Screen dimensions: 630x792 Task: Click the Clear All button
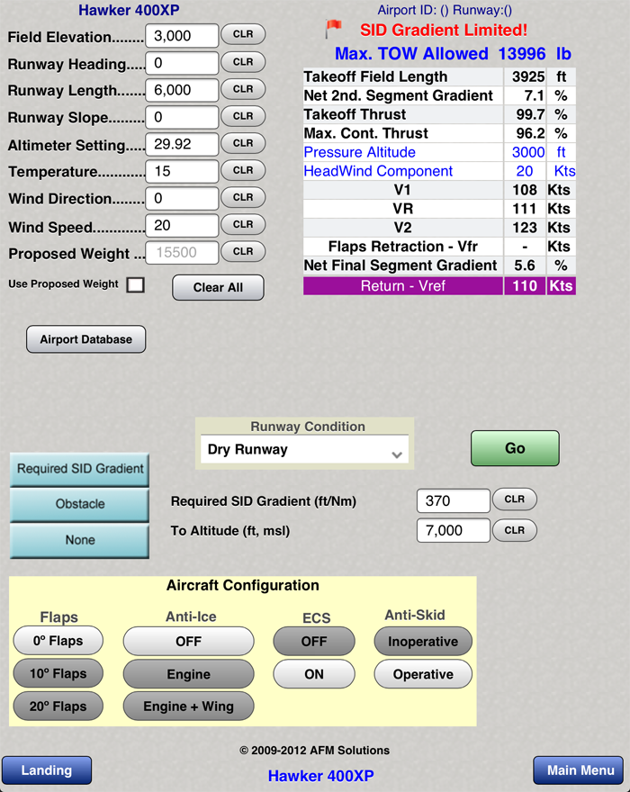tap(218, 287)
